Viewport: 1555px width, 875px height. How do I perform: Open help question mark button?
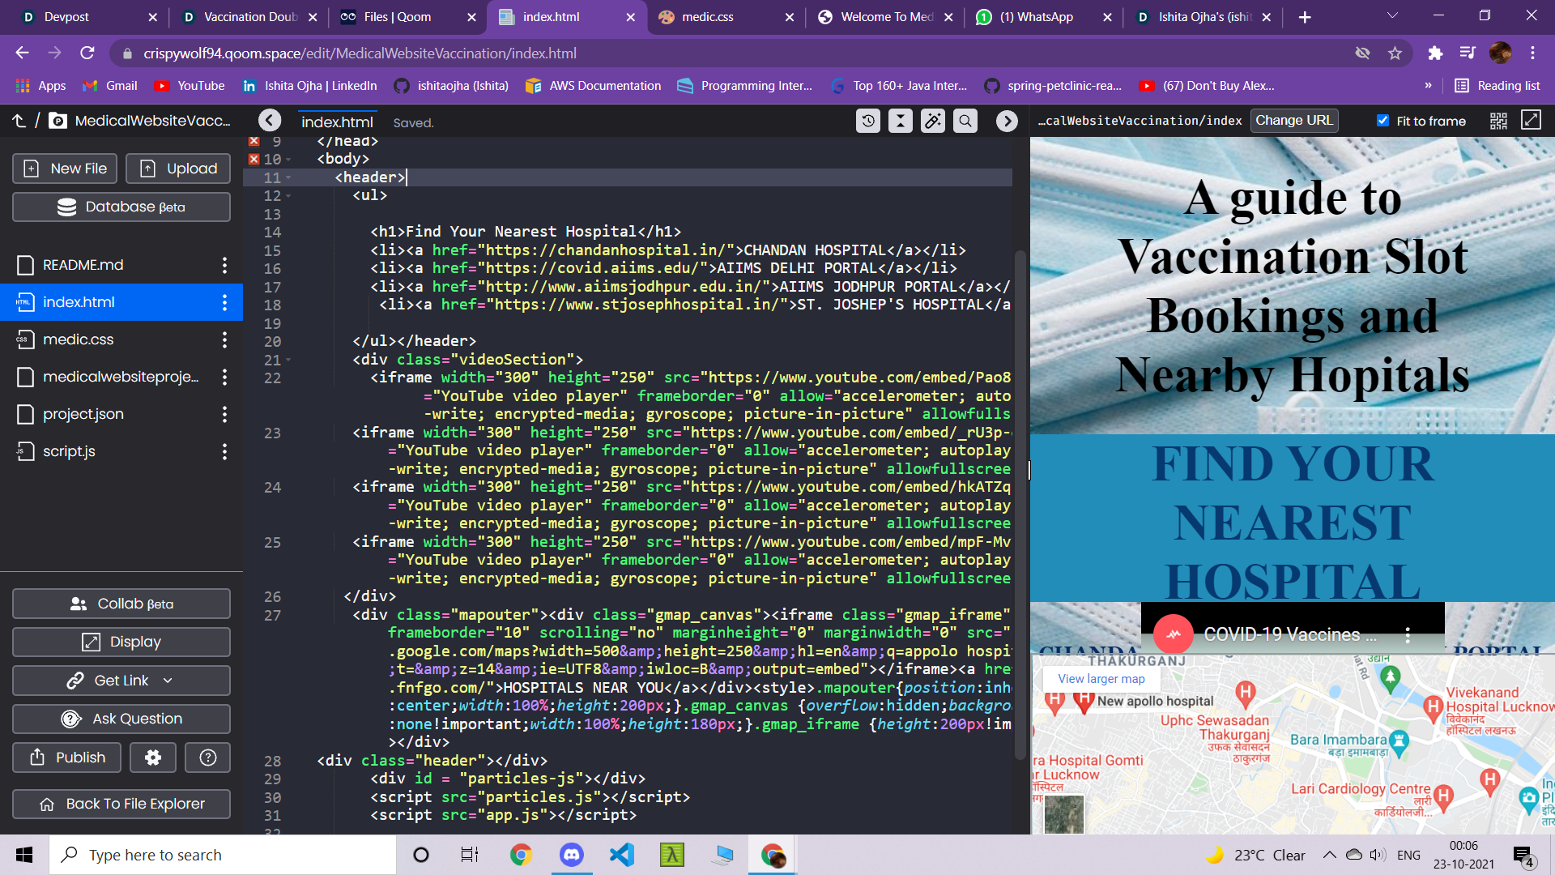208,758
